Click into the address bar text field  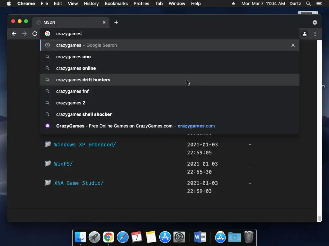point(170,34)
